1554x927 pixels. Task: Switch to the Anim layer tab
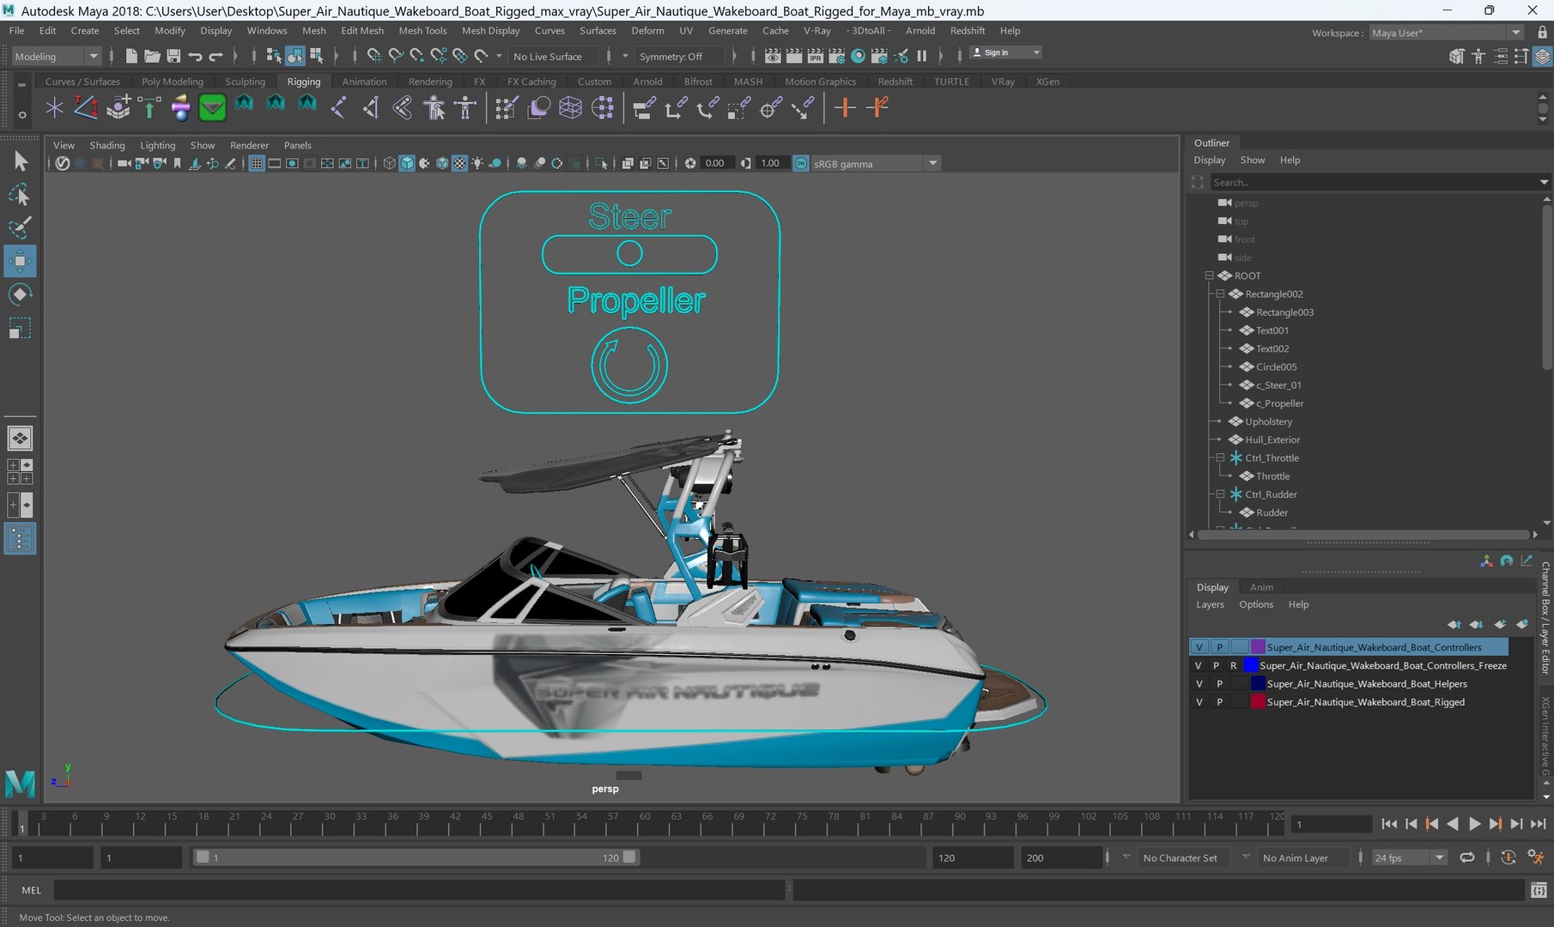[1261, 587]
